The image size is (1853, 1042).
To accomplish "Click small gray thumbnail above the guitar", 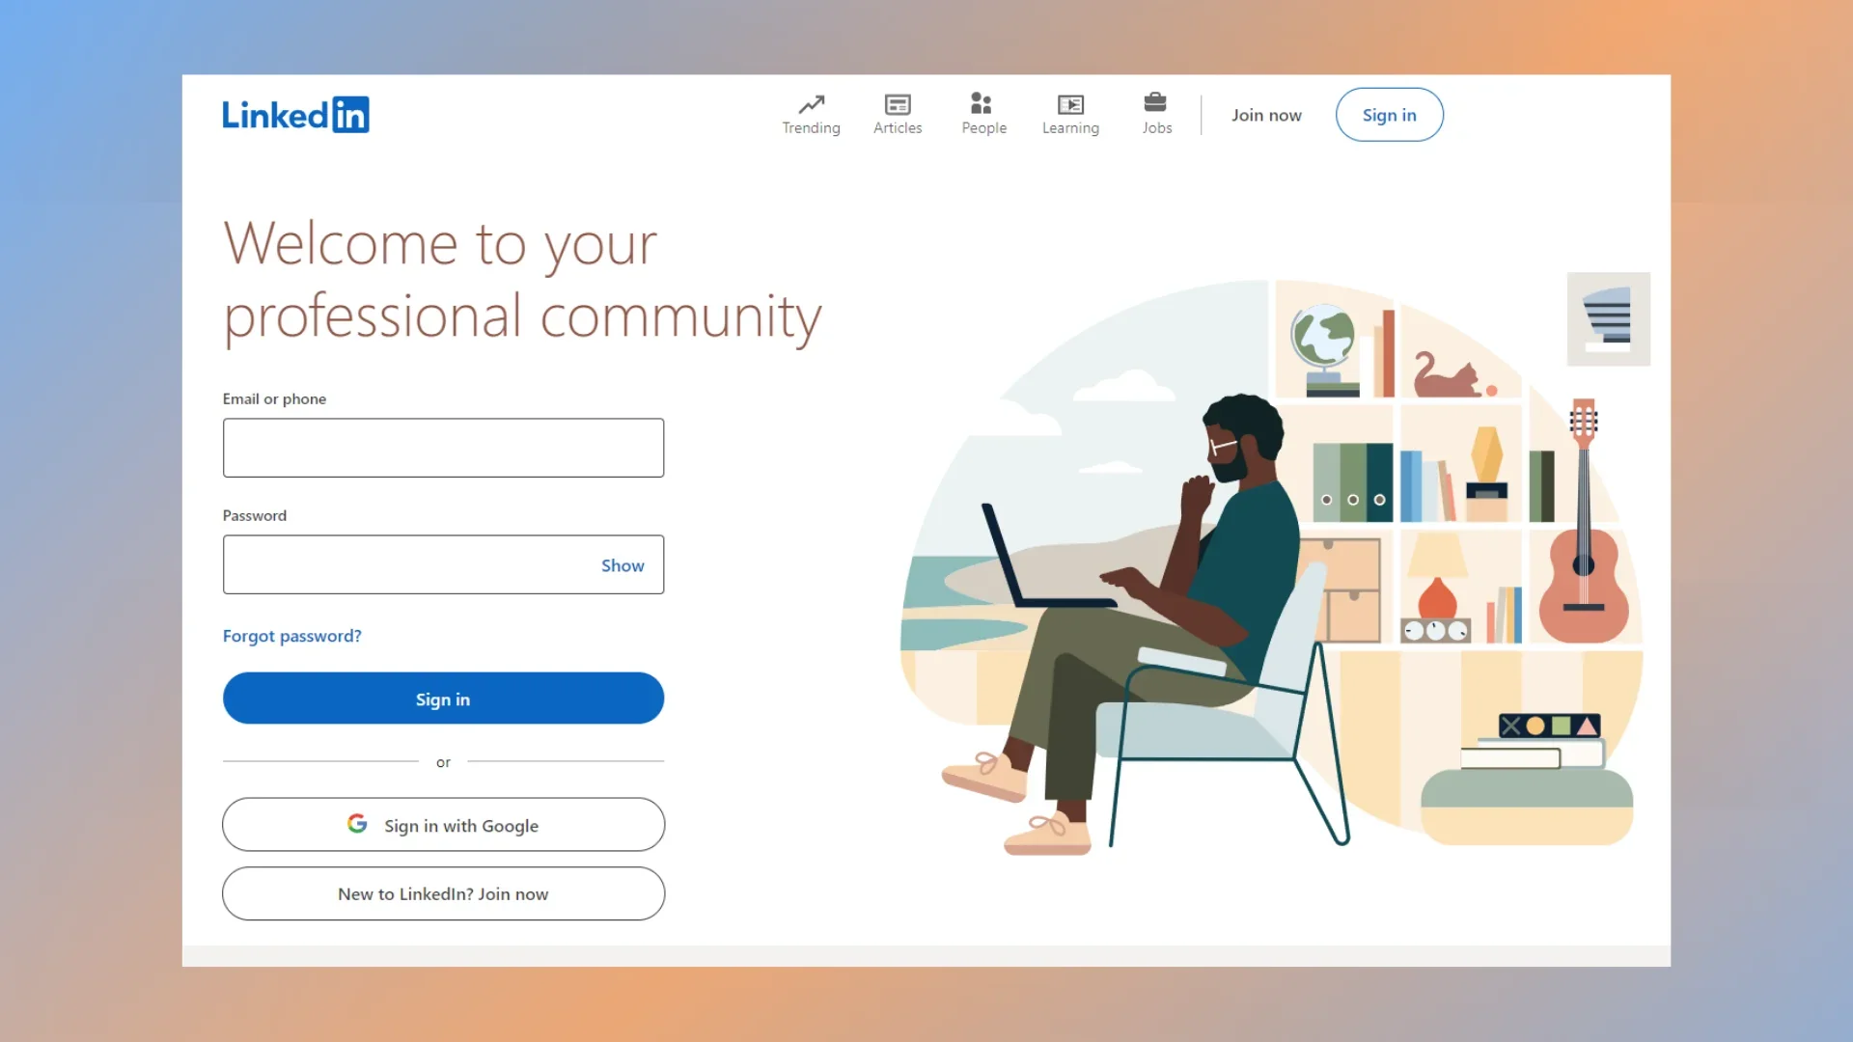I will pos(1608,319).
